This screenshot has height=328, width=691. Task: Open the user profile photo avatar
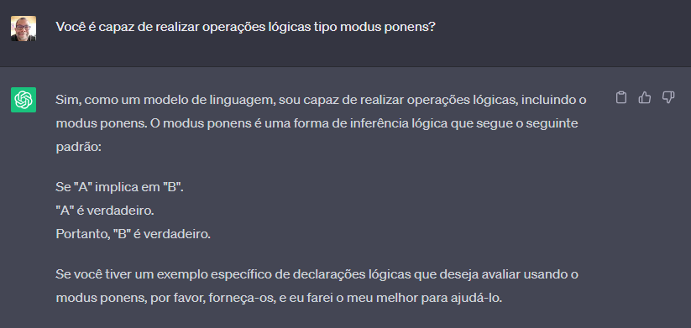pos(24,29)
